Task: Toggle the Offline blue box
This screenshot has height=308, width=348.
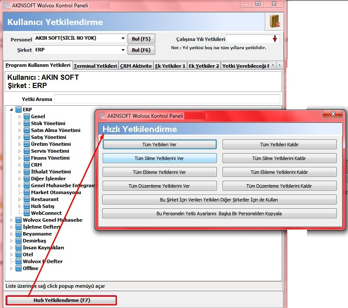Action: [x=19, y=268]
